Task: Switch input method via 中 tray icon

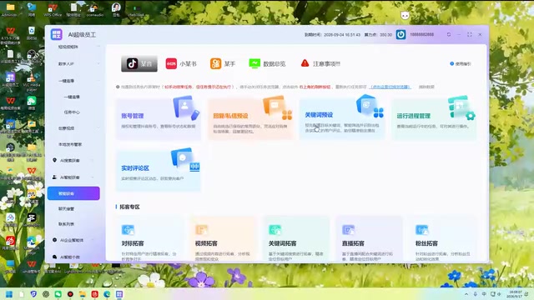Action: [484, 294]
